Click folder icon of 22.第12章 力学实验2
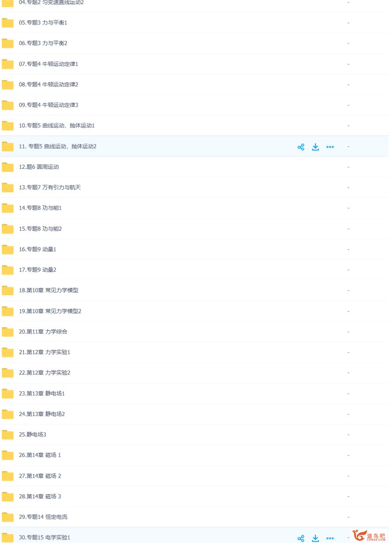 point(8,373)
